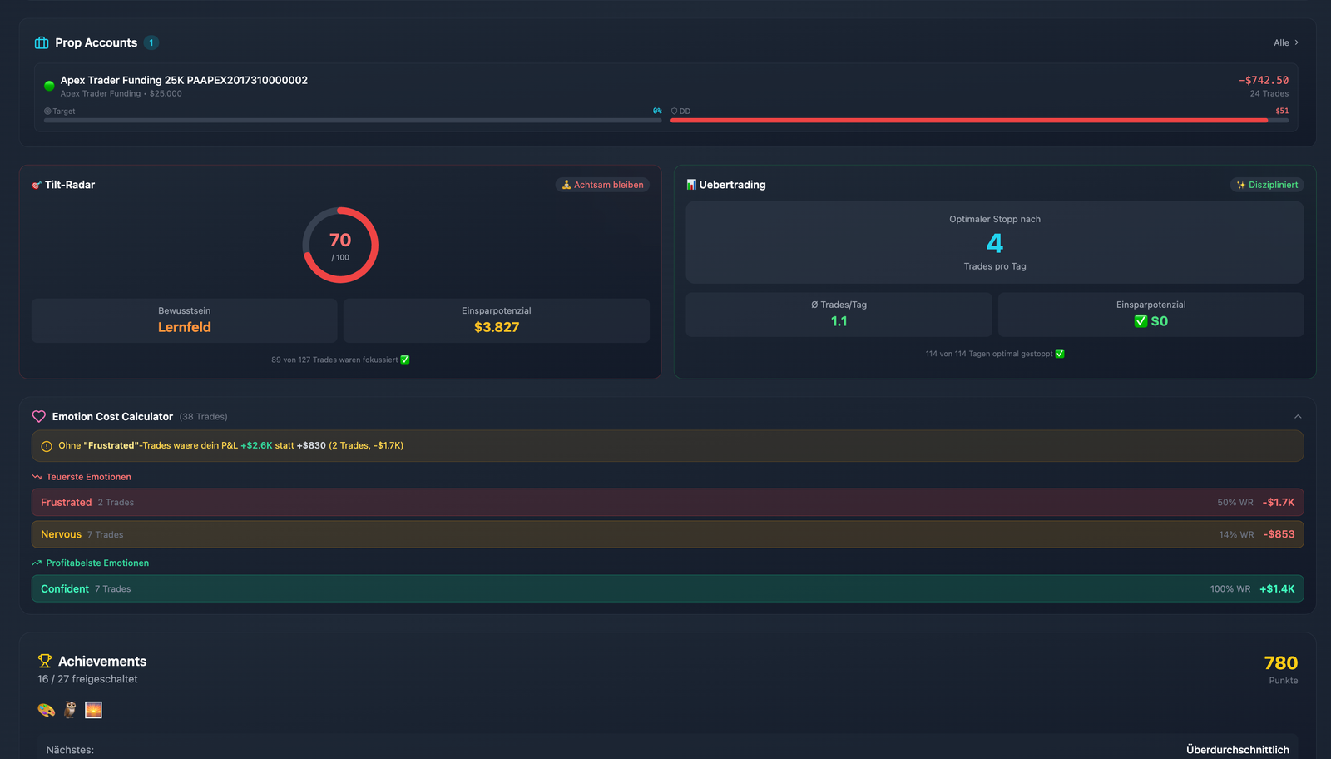Click the +$1.4K Confident profit value
This screenshot has height=759, width=1331.
pos(1277,588)
